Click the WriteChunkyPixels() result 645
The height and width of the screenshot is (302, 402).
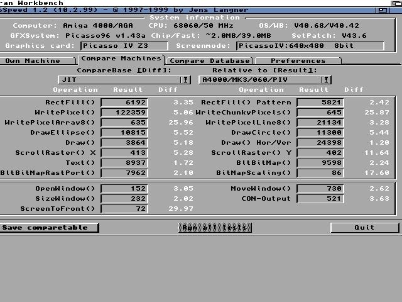click(320, 113)
